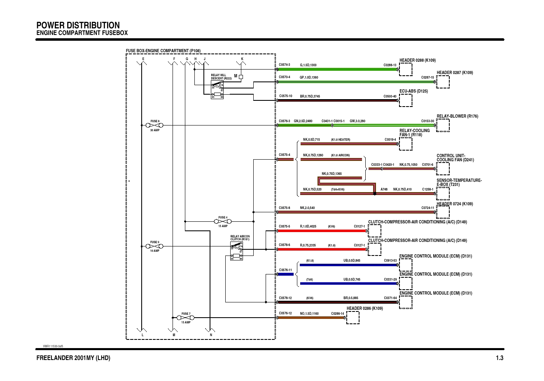Viewport: 544px width, 381px height.
Task: Select the Fuse 7 15 AMP symbol
Action: tap(185, 318)
